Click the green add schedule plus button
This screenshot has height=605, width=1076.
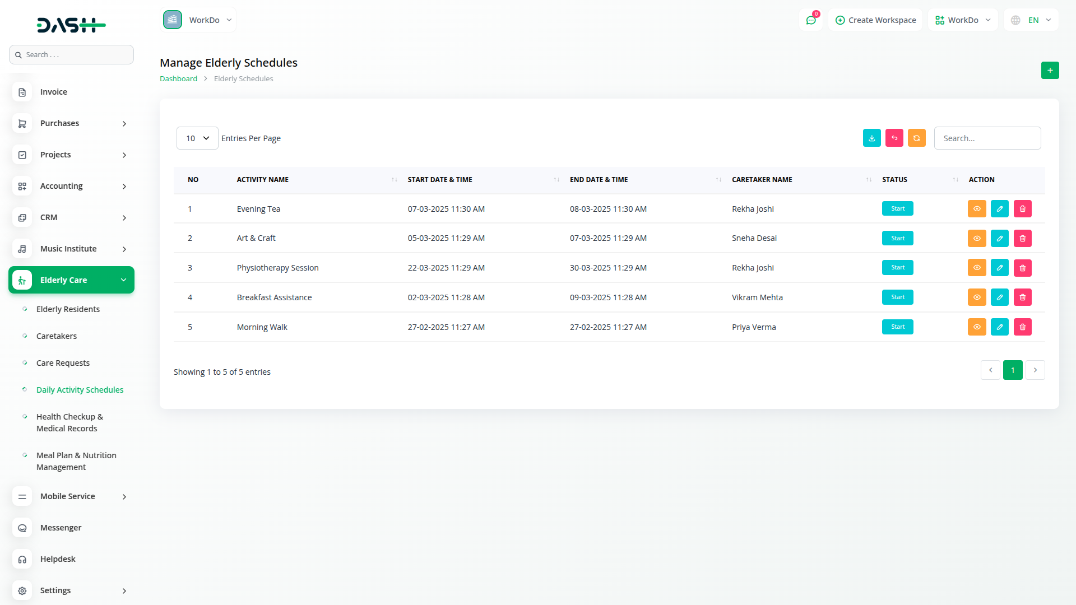click(1050, 71)
